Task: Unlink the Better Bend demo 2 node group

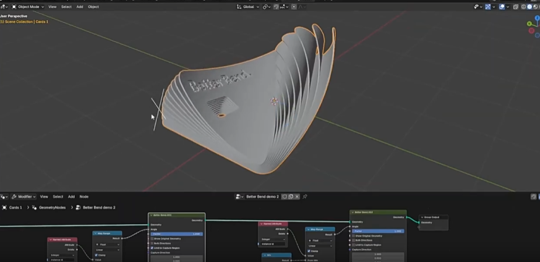Action: [x=298, y=196]
